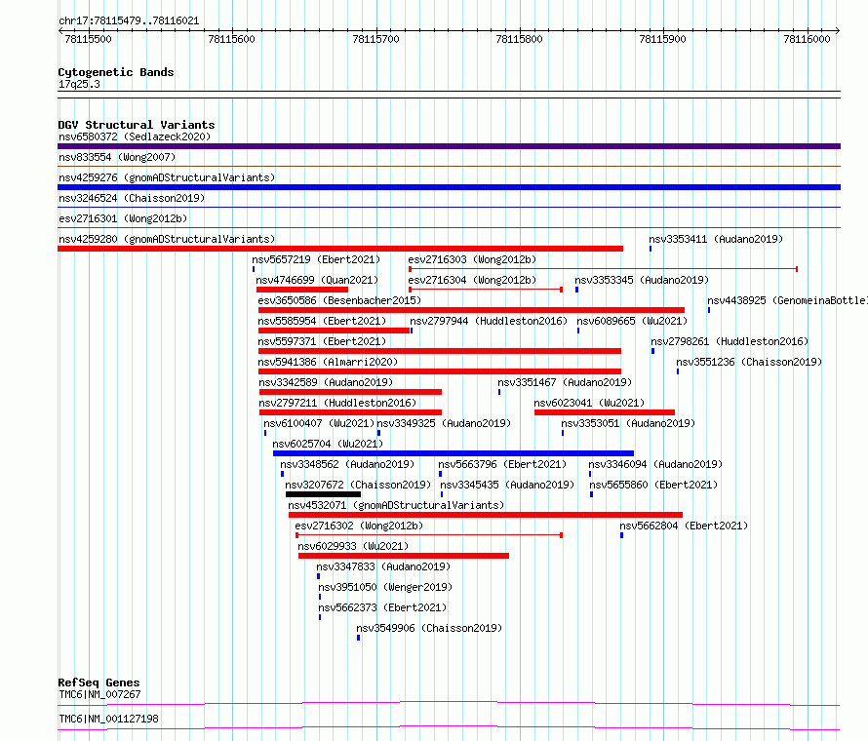Click nsv4259276 (gnomADStructuralVariants) label
The image size is (868, 741).
(x=167, y=177)
